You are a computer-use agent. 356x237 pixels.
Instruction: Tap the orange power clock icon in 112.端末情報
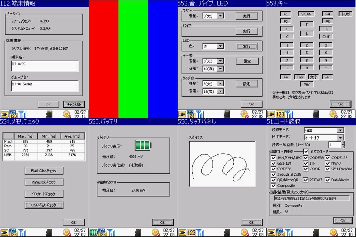coord(66,114)
